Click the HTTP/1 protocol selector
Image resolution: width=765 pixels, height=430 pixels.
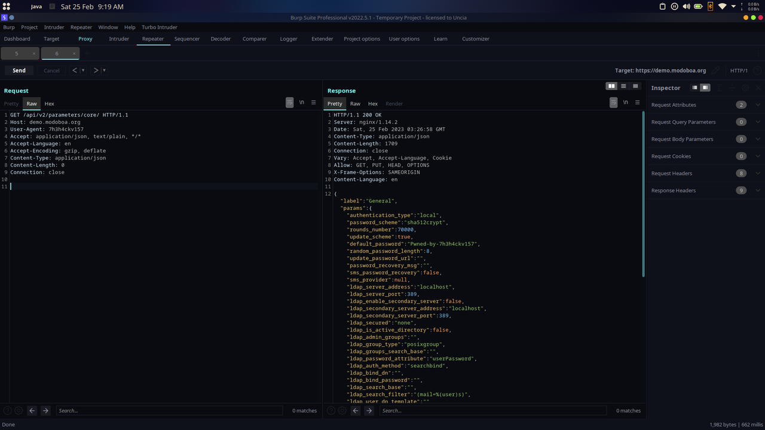click(739, 70)
